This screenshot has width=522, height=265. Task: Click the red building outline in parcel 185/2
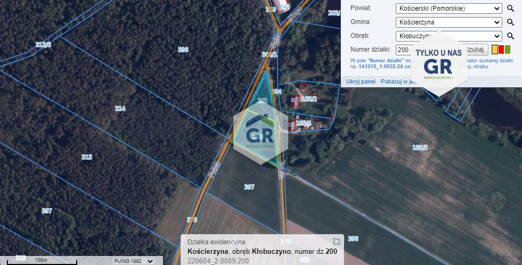(x=295, y=101)
